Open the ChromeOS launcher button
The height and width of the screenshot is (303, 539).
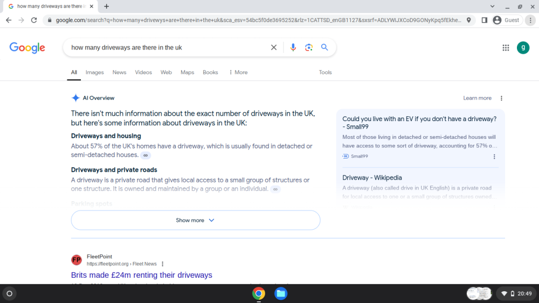tap(10, 293)
